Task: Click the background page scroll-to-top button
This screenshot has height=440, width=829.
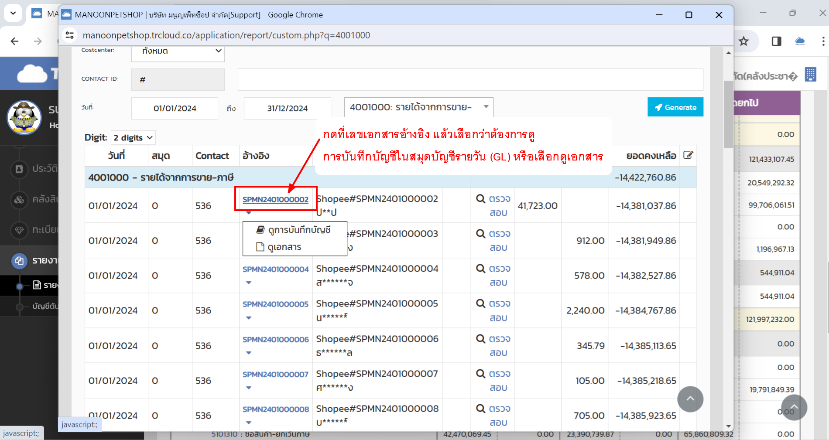Action: pyautogui.click(x=794, y=408)
